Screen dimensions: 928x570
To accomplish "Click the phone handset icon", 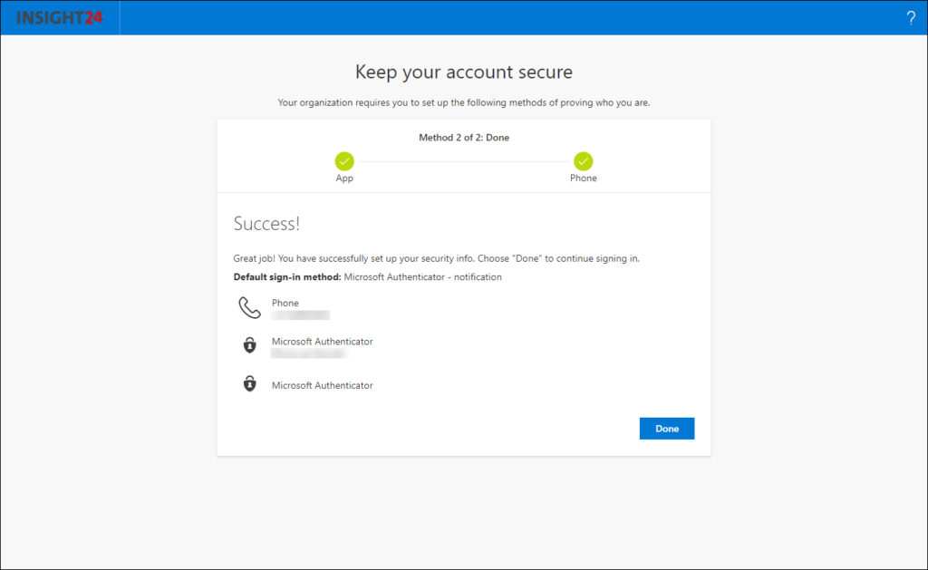I will coord(250,307).
